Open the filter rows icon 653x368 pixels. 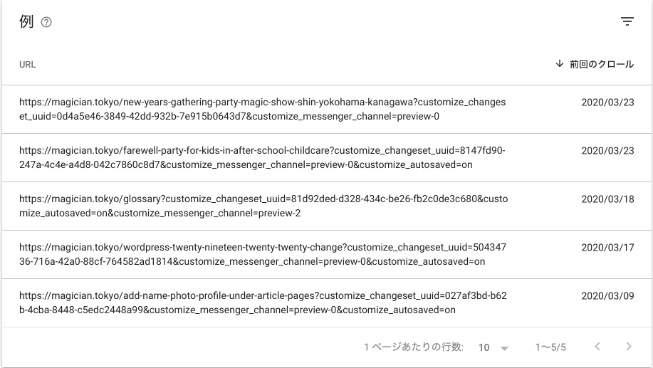tap(627, 22)
